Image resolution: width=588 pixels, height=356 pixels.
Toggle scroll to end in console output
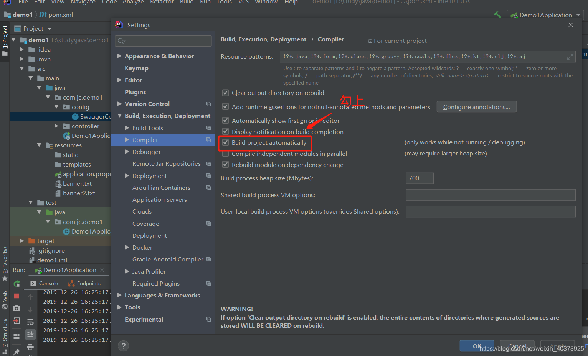point(30,335)
